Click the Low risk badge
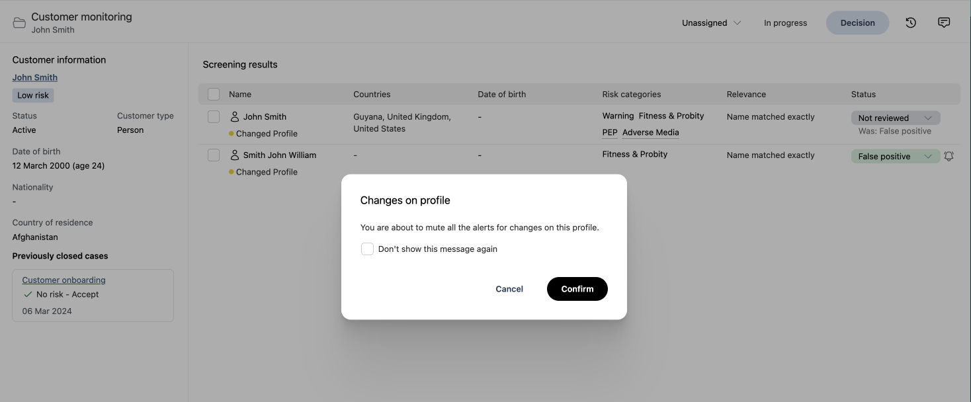 coord(32,95)
